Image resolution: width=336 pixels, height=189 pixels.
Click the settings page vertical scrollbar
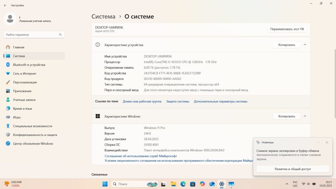tap(335, 84)
